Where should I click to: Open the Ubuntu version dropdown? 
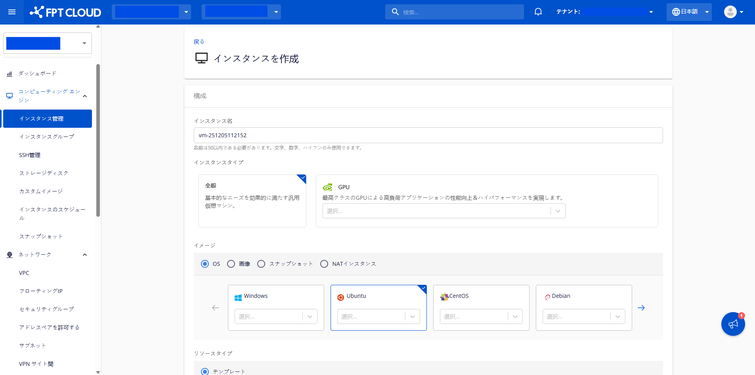click(378, 316)
